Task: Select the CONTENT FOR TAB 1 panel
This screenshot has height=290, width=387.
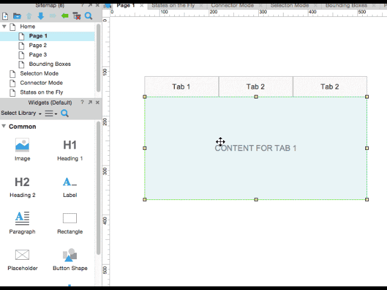Action: (x=256, y=148)
